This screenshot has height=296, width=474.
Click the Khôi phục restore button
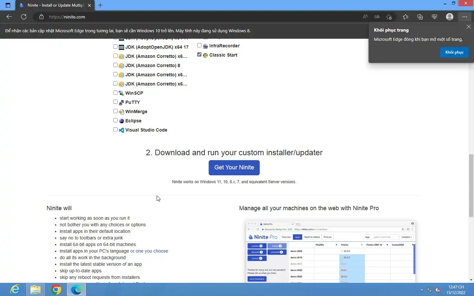[454, 52]
